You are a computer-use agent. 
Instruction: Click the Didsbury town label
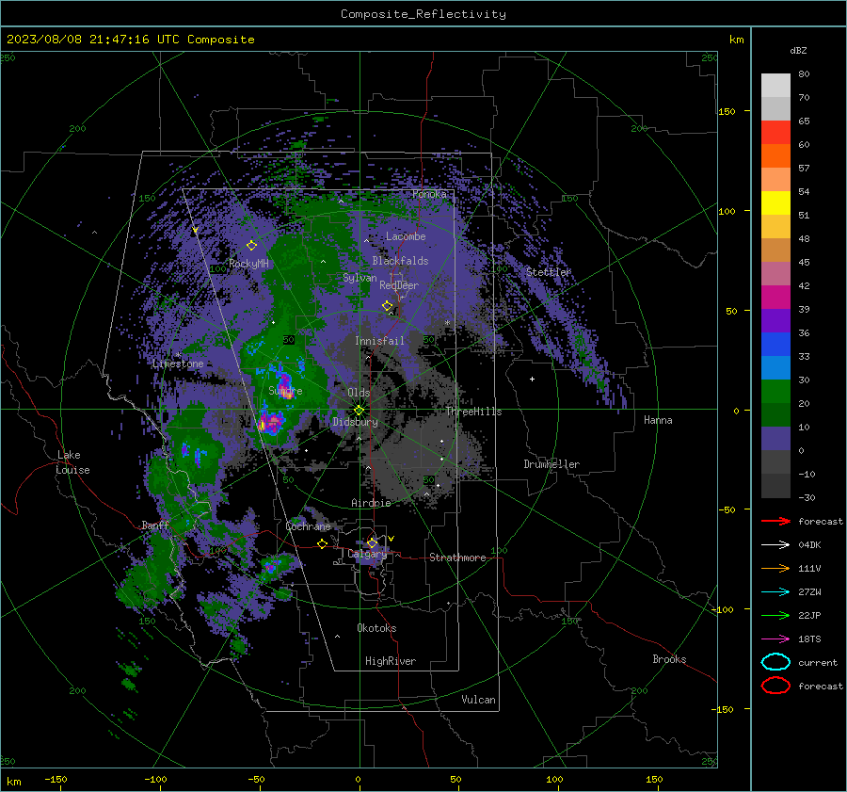tap(355, 422)
